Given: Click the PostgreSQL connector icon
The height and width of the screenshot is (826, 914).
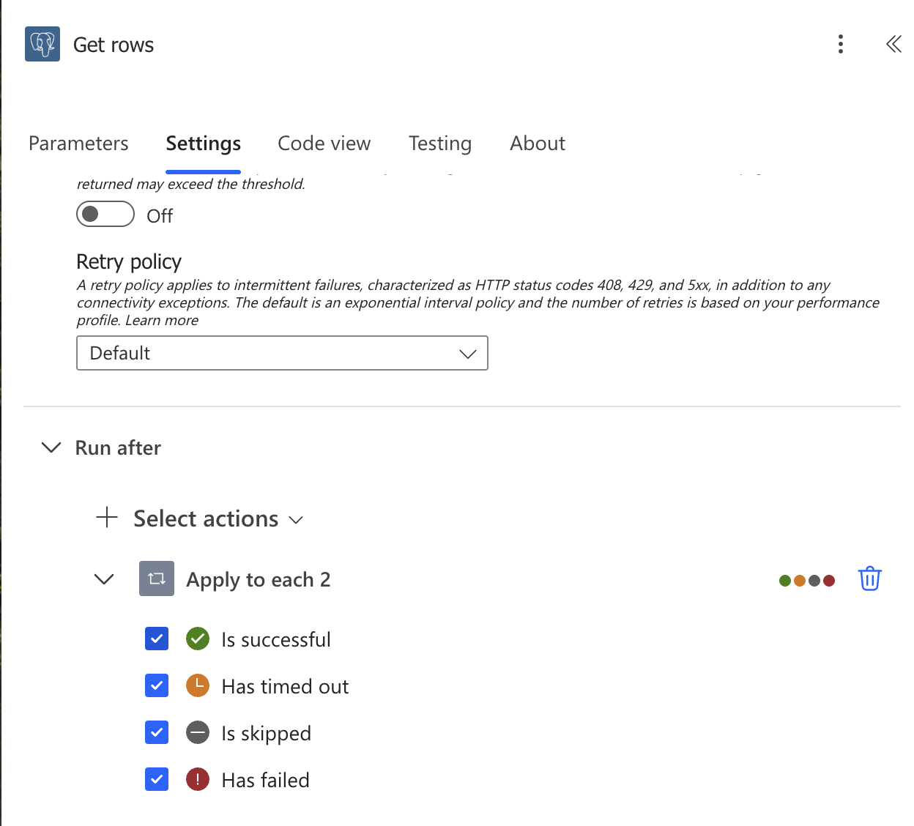Looking at the screenshot, I should click(42, 44).
